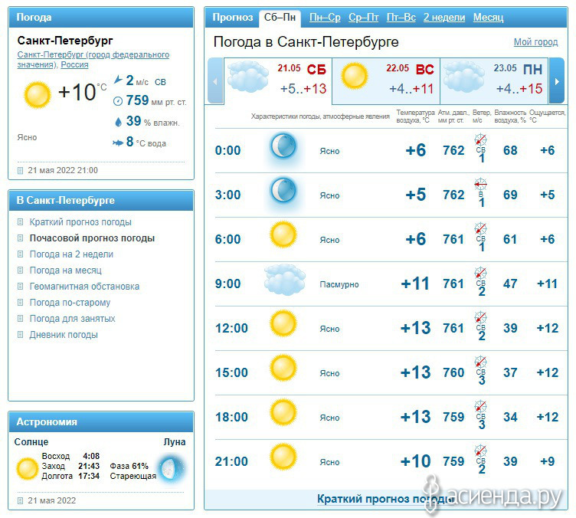The width and height of the screenshot is (576, 518).
Task: Switch to the Пн–Ср forecast tab
Action: click(325, 18)
